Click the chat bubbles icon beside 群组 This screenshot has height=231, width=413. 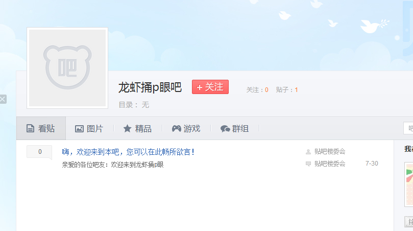pyautogui.click(x=225, y=129)
